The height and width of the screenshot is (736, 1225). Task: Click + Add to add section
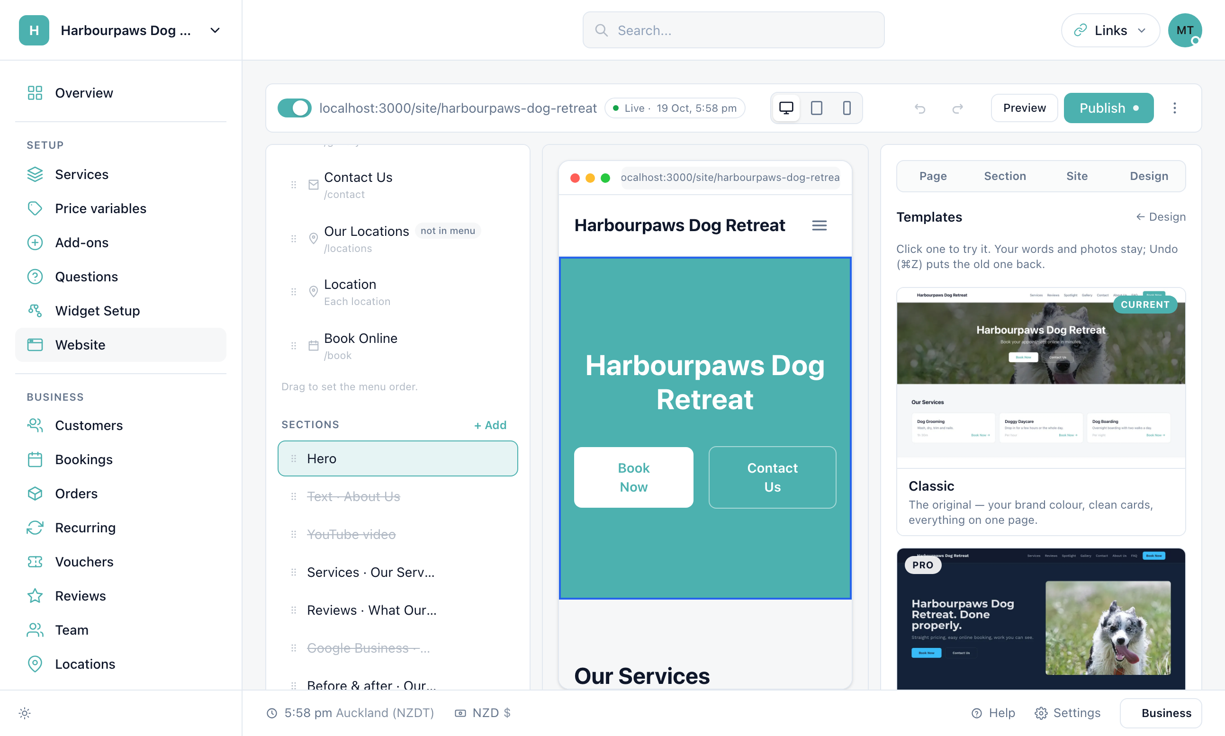[490, 425]
